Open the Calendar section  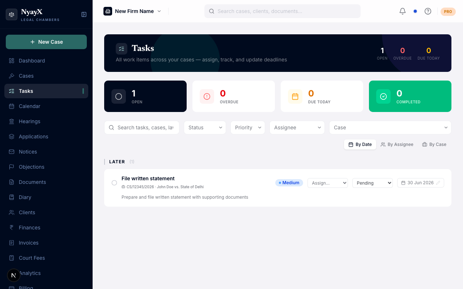(x=29, y=106)
